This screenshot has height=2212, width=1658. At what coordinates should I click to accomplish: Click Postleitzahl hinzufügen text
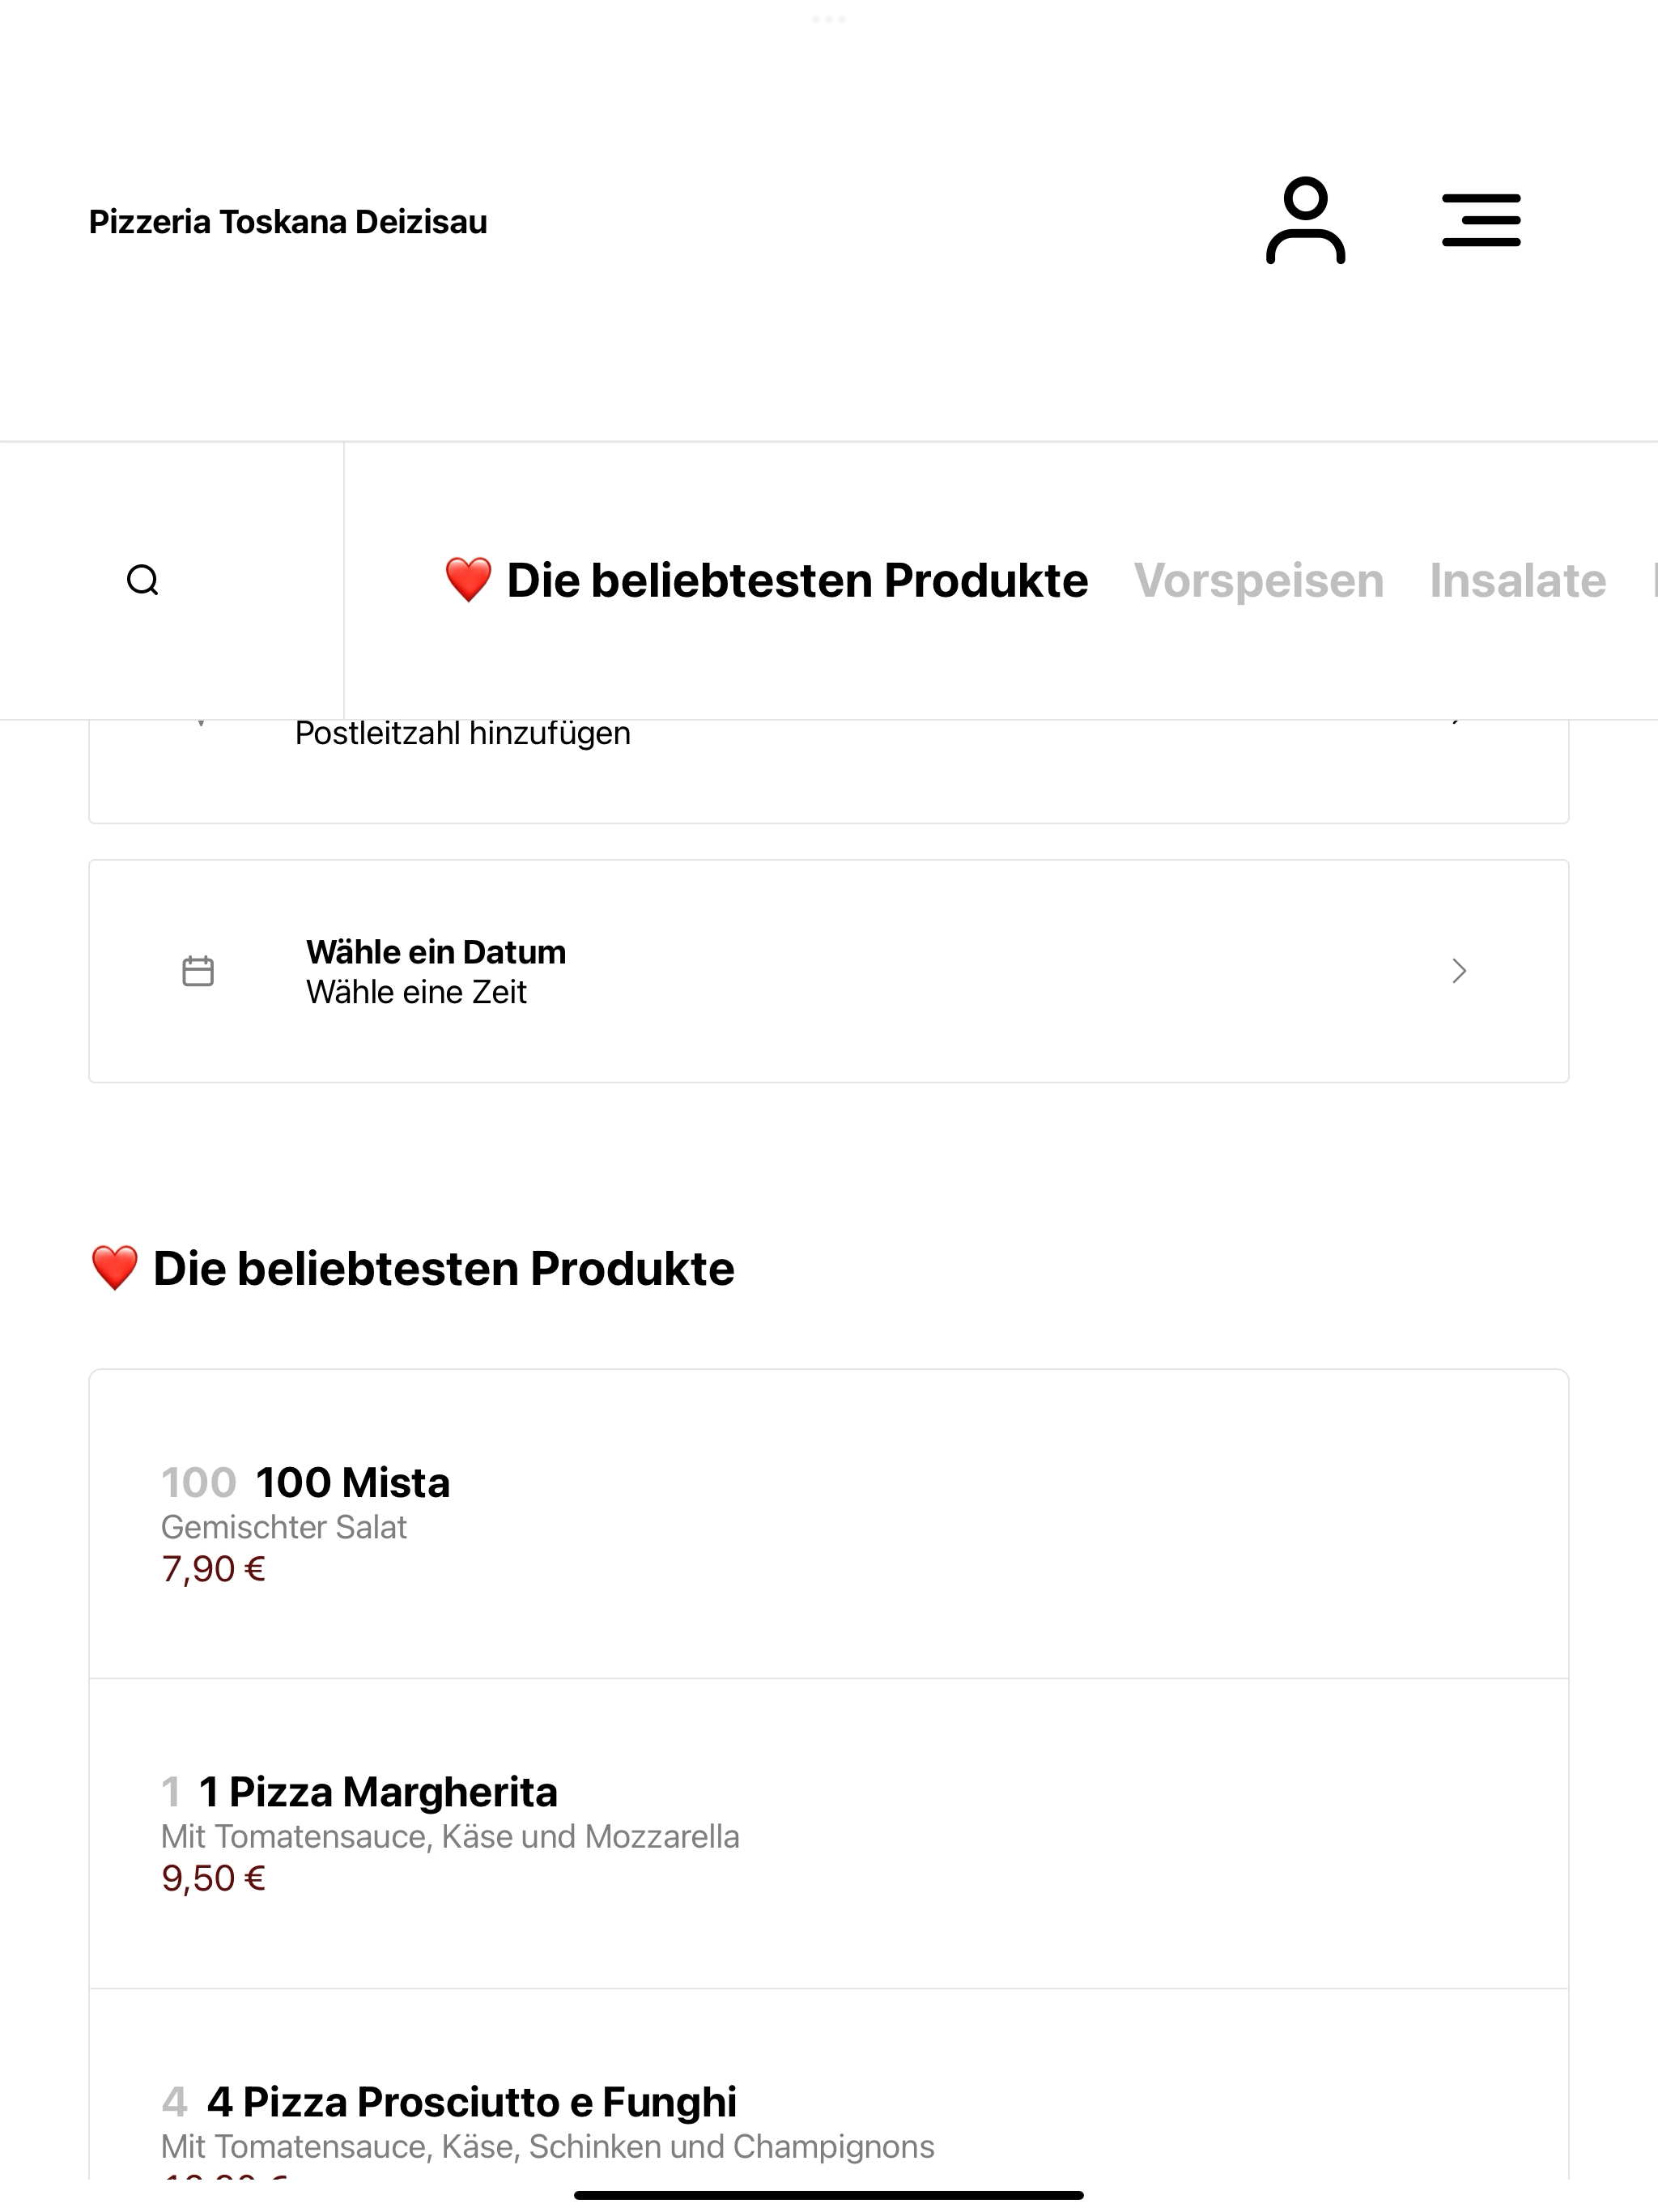tap(462, 734)
